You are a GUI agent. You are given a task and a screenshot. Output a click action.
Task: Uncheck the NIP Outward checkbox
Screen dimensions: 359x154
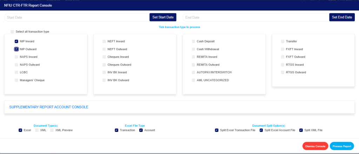16,49
